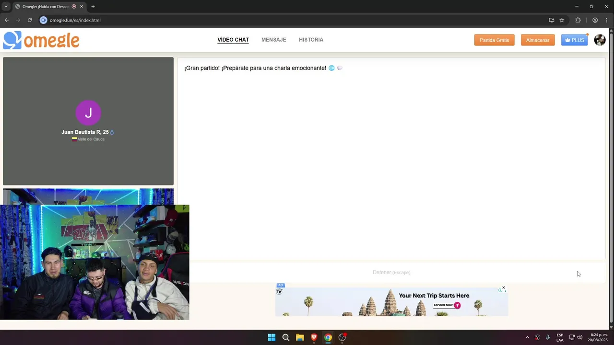Open Brave browser from the taskbar
This screenshot has width=614, height=345.
314,337
